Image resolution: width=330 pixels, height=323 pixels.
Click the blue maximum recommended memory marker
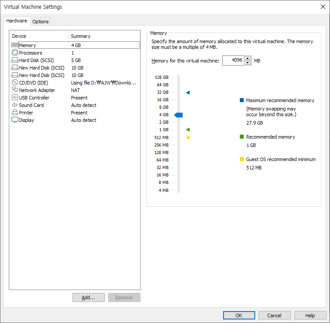pyautogui.click(x=188, y=92)
